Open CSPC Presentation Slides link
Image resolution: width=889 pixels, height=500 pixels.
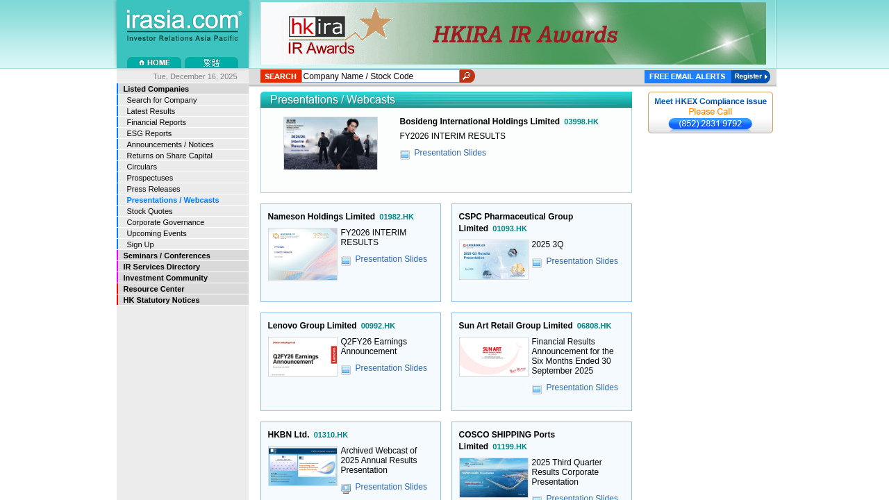(582, 261)
